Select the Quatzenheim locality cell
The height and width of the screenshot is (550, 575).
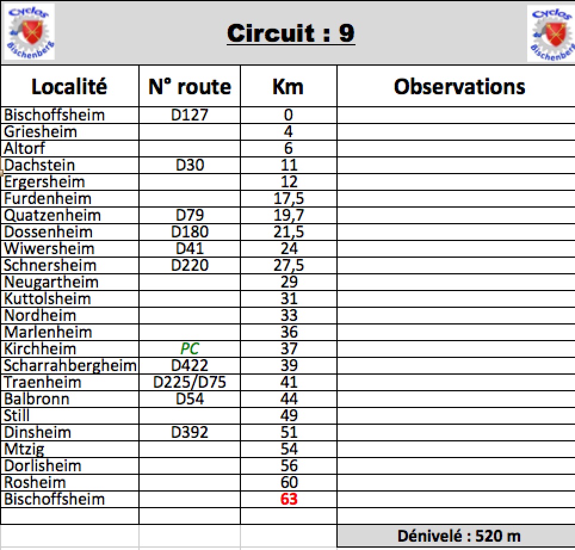[70, 215]
